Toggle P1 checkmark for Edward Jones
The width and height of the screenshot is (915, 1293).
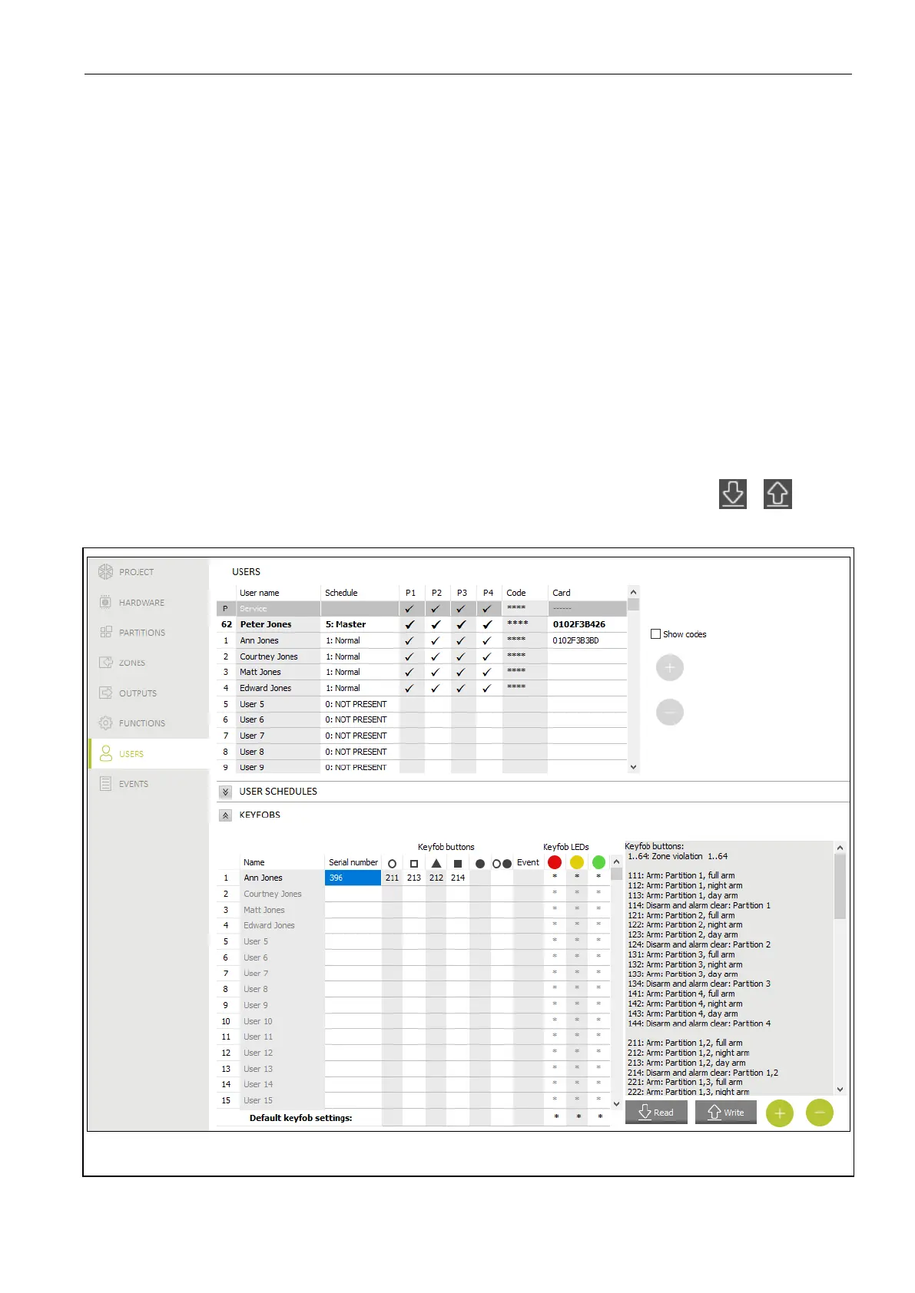pos(409,688)
